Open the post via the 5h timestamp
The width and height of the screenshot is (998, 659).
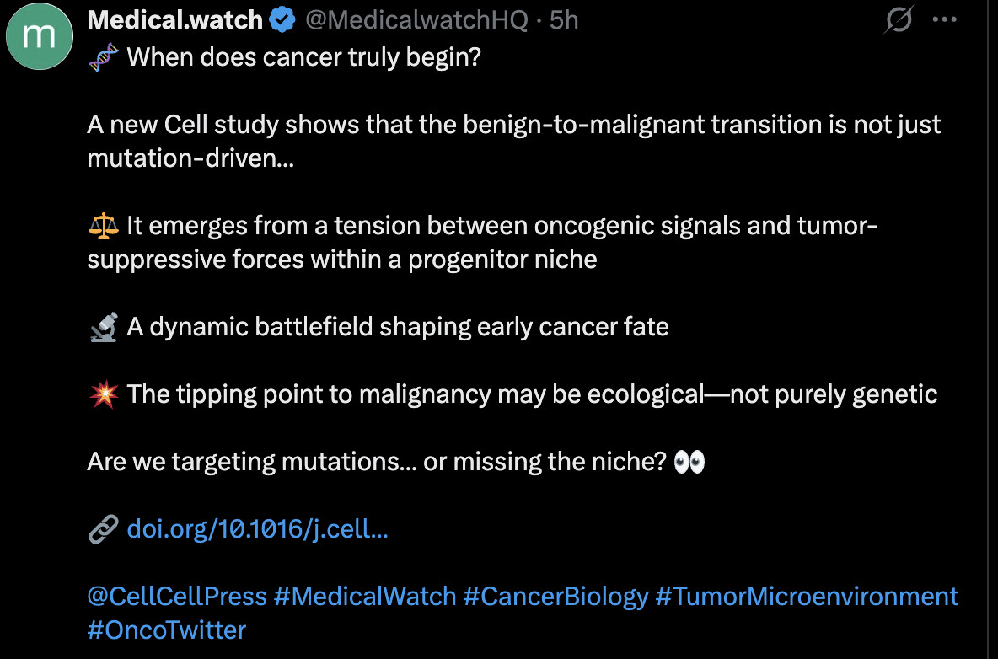coord(564,20)
